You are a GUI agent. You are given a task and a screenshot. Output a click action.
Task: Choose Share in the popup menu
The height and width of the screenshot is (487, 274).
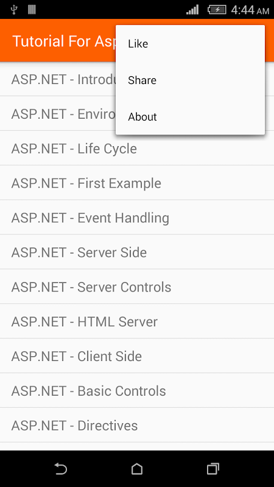point(190,80)
